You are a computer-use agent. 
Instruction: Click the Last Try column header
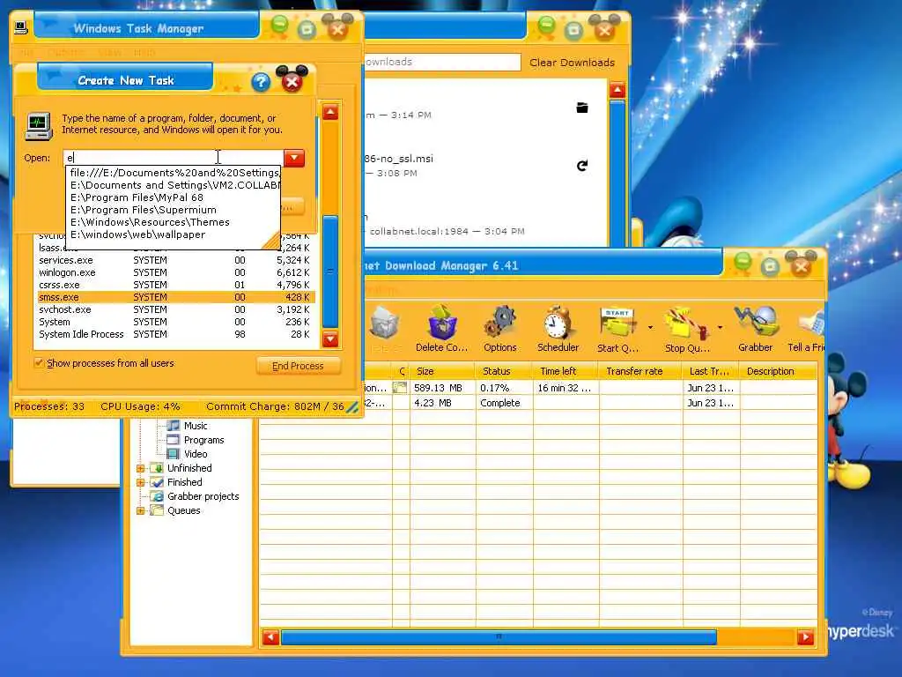coord(711,371)
